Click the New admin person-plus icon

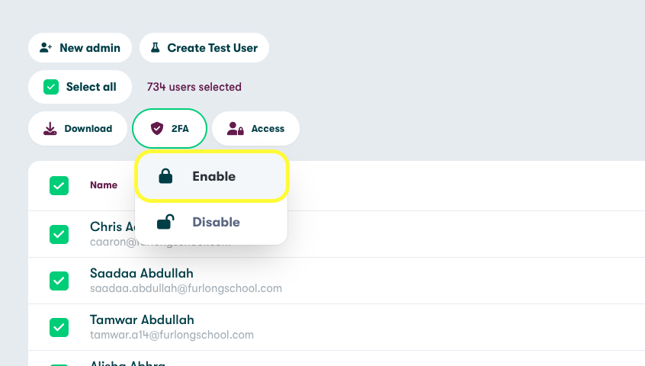(46, 47)
